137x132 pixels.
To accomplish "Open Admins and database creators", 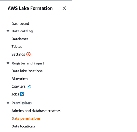I will 36,111.
